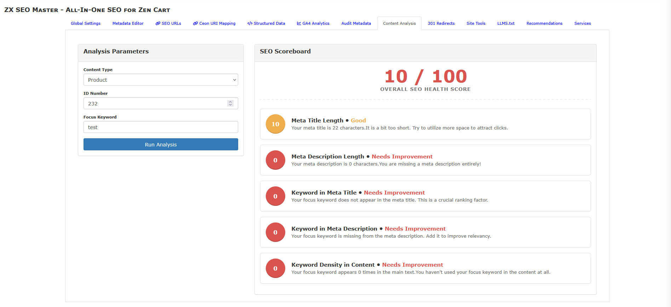
Task: Click the 'Good' status label
Action: coord(358,121)
